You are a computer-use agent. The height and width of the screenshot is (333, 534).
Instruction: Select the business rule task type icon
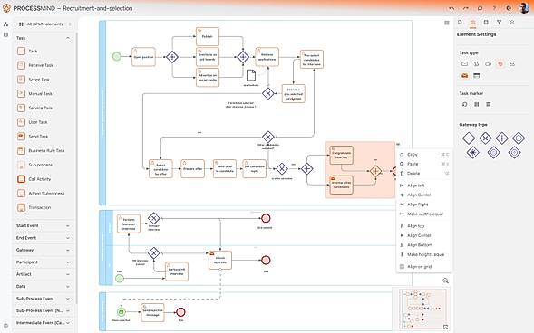(477, 75)
